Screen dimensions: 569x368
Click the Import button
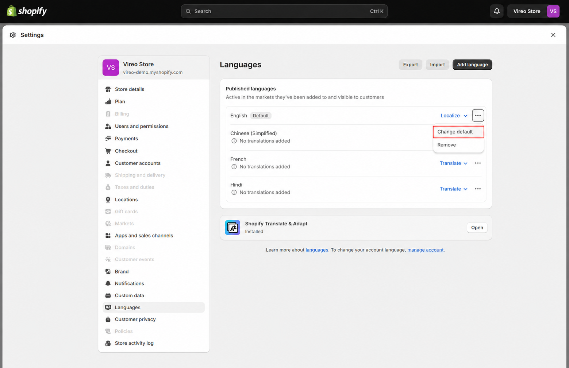point(437,65)
